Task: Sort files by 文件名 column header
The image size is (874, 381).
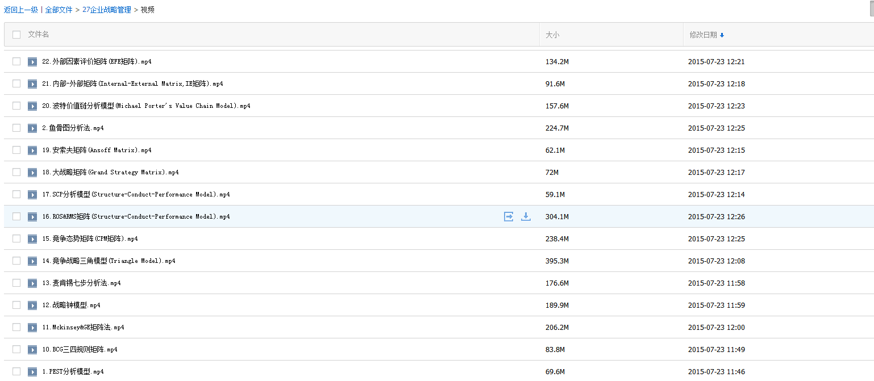Action: tap(39, 35)
